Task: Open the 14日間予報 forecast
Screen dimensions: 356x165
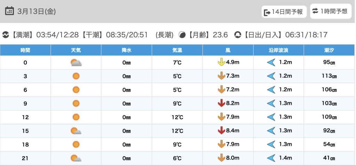Action: pos(284,12)
